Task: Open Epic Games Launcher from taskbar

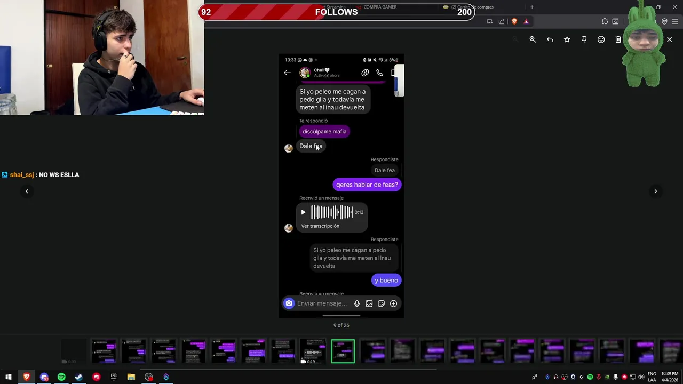Action: point(114,377)
